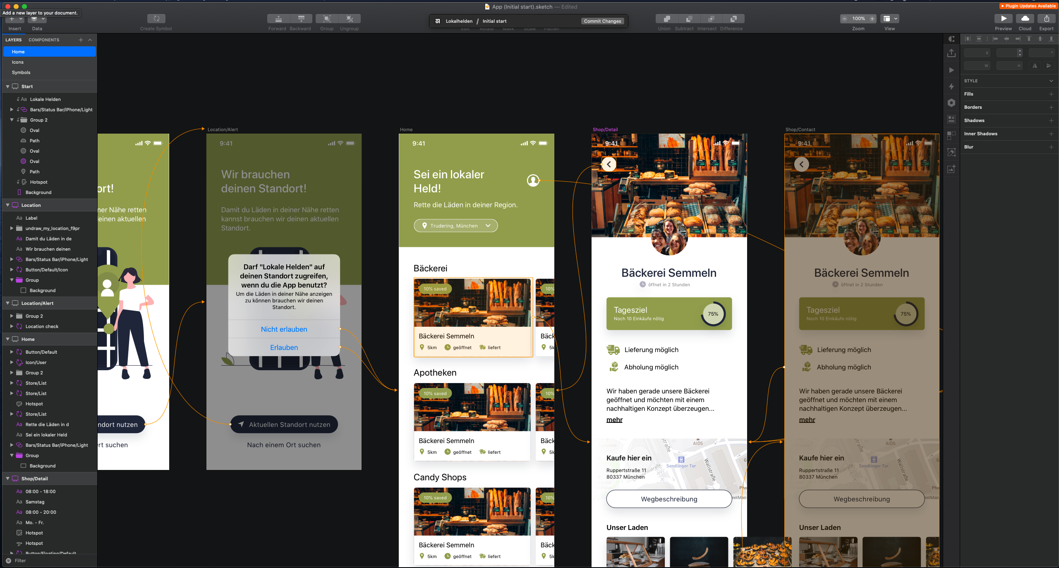Click the Cloud upload icon
1059x568 pixels.
1025,19
